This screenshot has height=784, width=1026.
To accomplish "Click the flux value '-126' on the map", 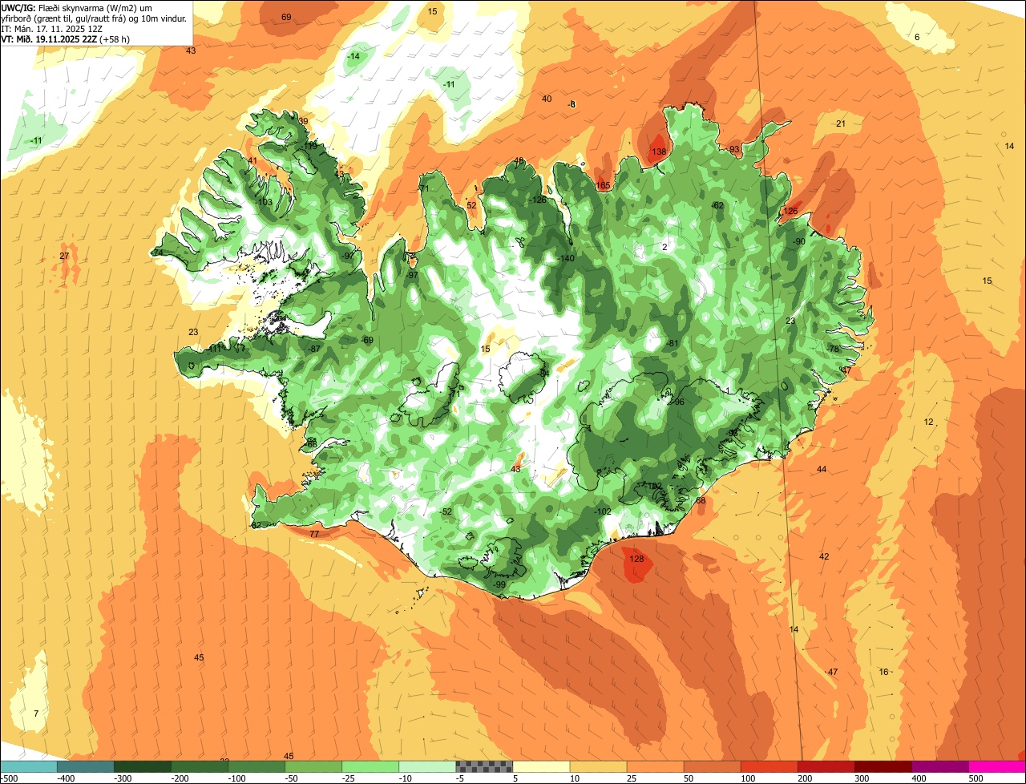I will point(538,200).
